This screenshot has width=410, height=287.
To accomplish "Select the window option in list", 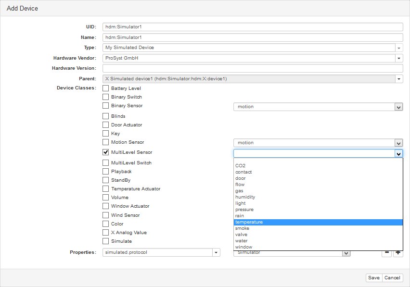I will (318, 247).
